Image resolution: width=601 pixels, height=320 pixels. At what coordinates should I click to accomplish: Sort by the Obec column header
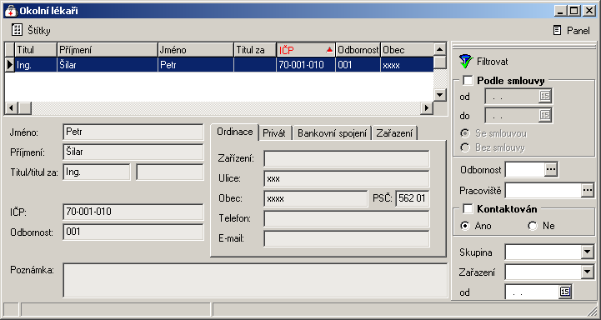[x=407, y=50]
